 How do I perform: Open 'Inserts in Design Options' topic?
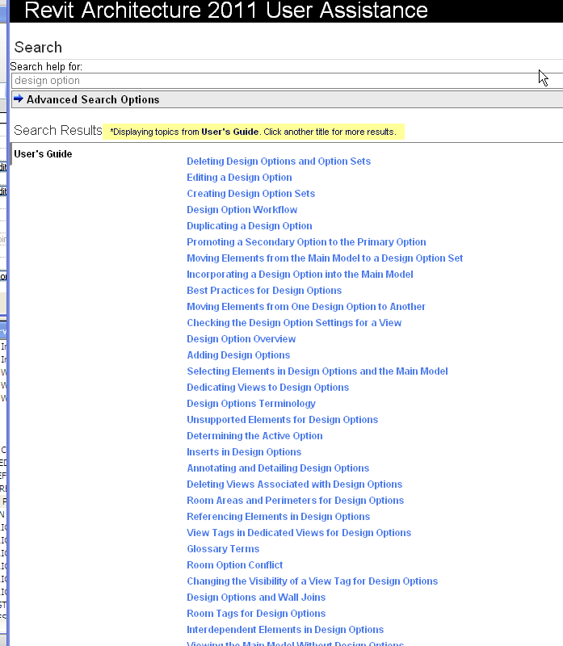point(244,452)
